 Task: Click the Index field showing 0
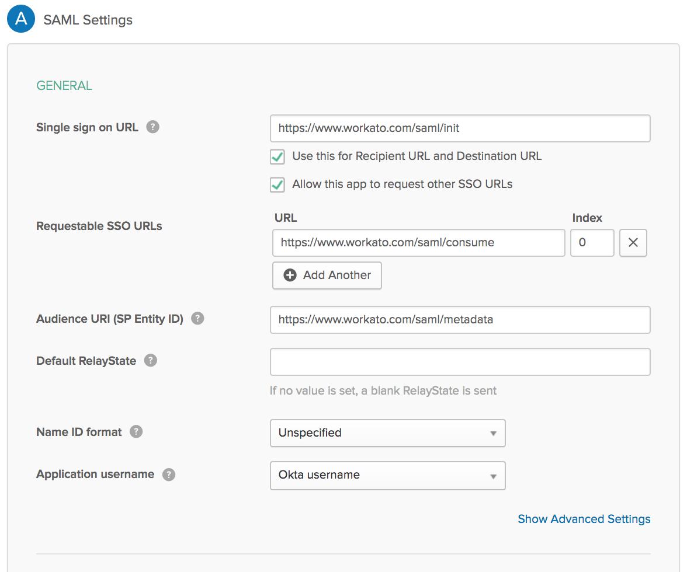tap(592, 243)
